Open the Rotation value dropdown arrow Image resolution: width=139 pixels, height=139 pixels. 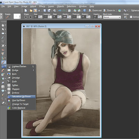coord(89,17)
